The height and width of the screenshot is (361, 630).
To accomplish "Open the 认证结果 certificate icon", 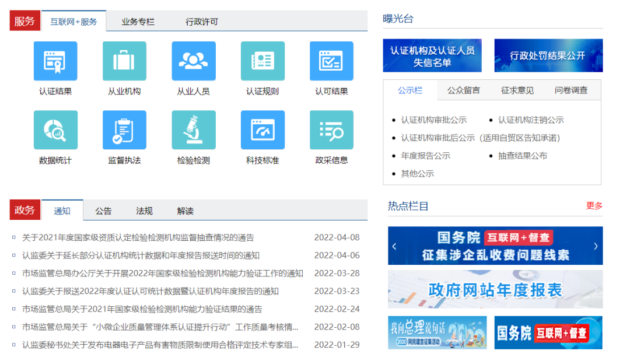I will click(x=55, y=61).
